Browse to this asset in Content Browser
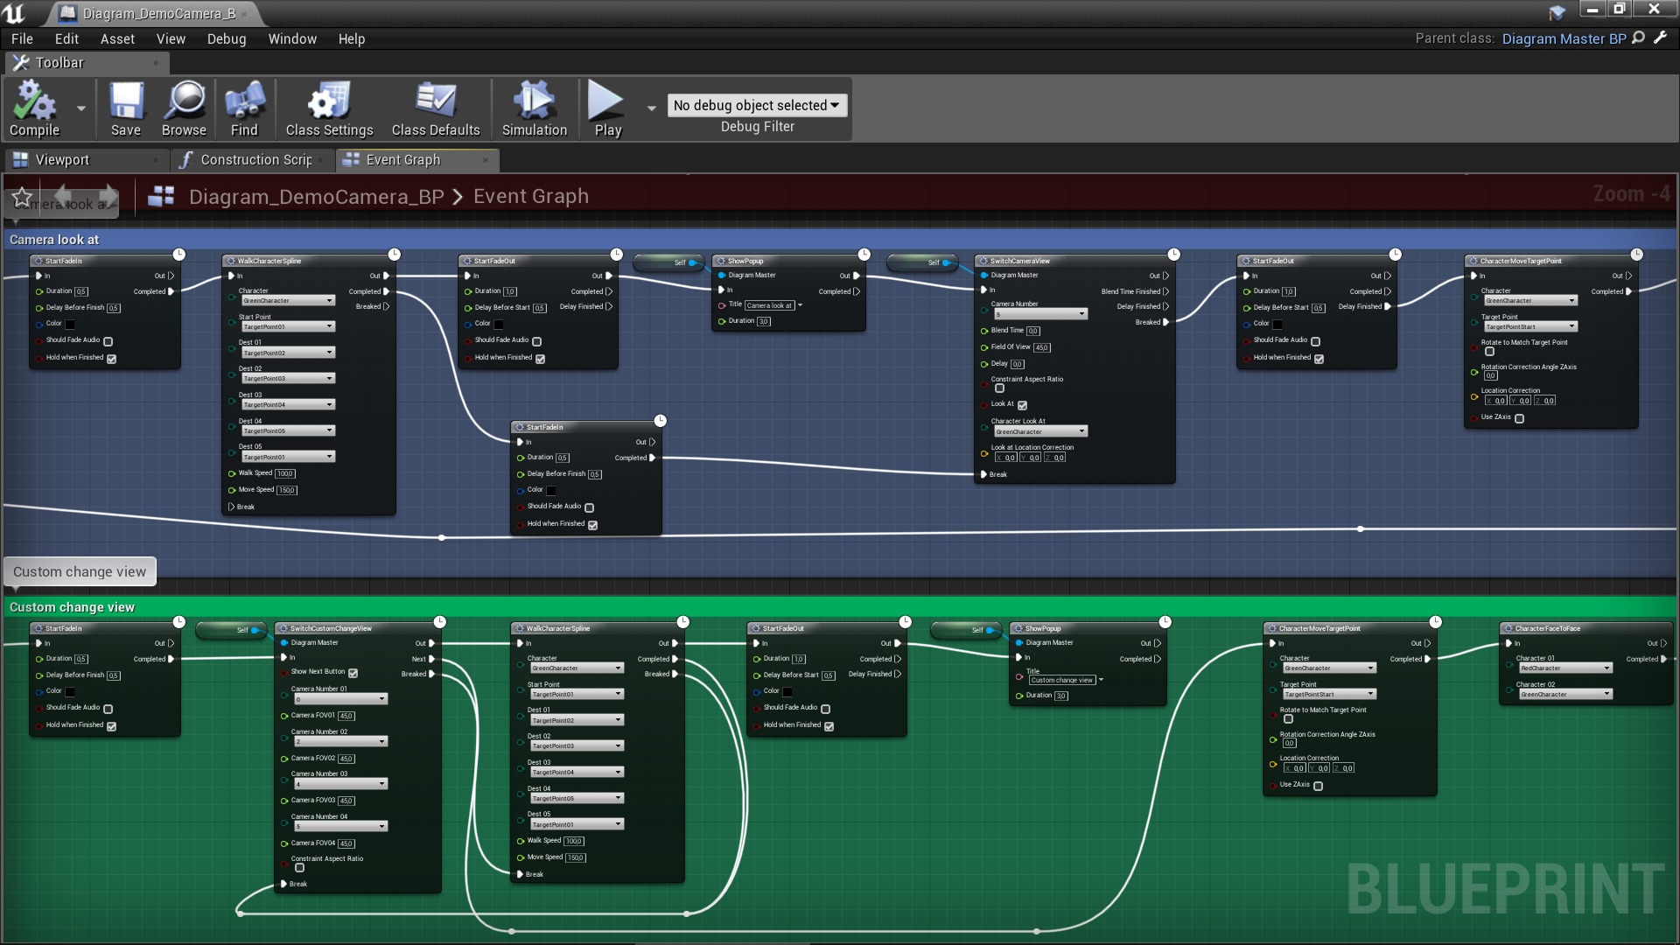The height and width of the screenshot is (945, 1680). 184,107
